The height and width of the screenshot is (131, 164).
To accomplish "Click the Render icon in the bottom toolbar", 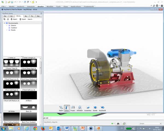I will (x=95, y=108).
